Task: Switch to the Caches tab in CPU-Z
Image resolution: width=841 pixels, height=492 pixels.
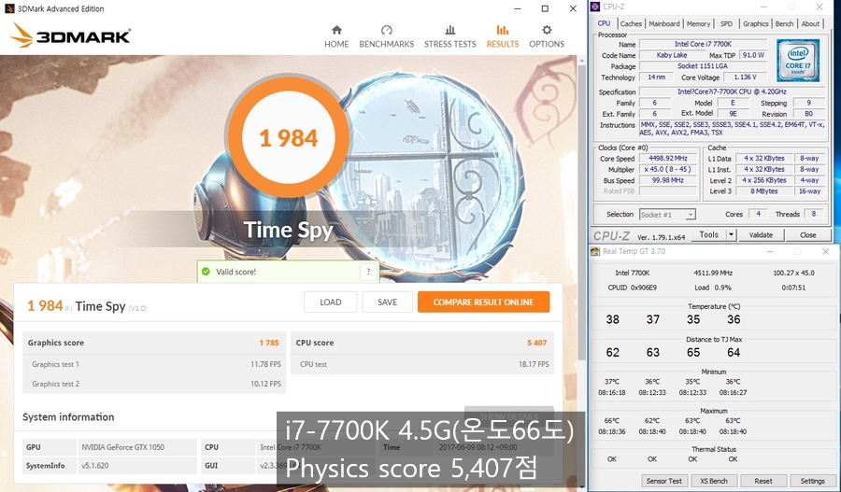Action: coord(631,23)
